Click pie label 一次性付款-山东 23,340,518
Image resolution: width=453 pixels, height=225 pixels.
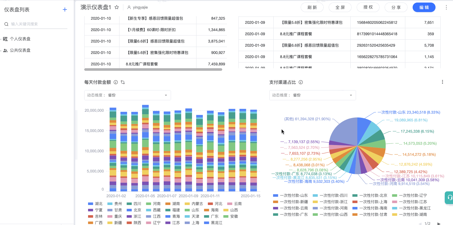click(x=408, y=112)
